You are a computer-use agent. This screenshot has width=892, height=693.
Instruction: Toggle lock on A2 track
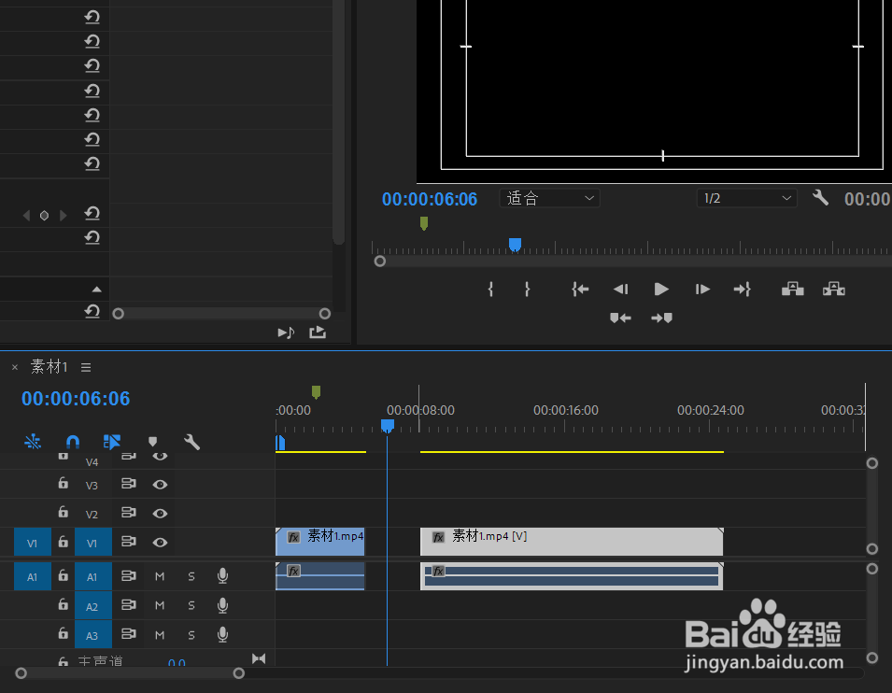pos(64,604)
